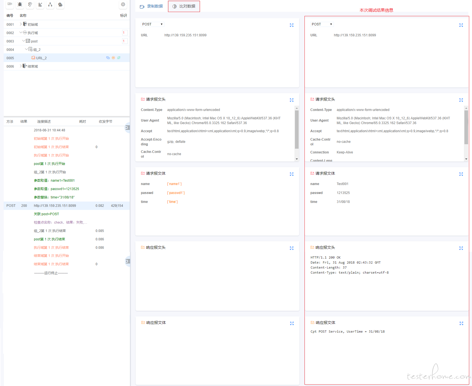Screen dimensions: 472x386
Task: Click the video camera record icon
Action: coord(10,4)
